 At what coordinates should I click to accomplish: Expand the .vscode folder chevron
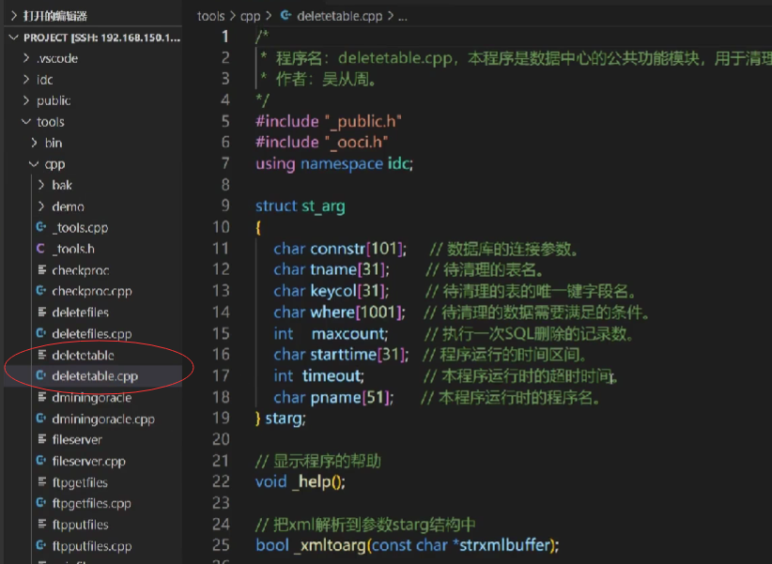coord(26,58)
